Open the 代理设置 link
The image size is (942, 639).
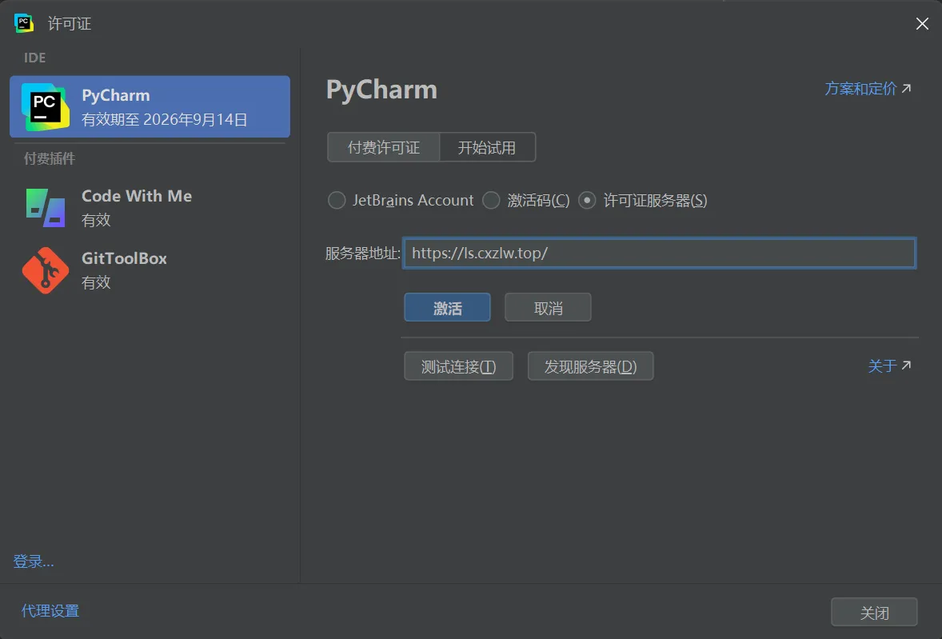pyautogui.click(x=50, y=611)
